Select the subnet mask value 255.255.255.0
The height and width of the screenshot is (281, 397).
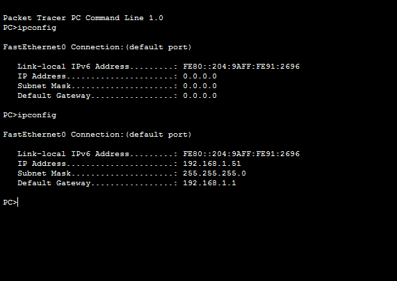tap(214, 173)
